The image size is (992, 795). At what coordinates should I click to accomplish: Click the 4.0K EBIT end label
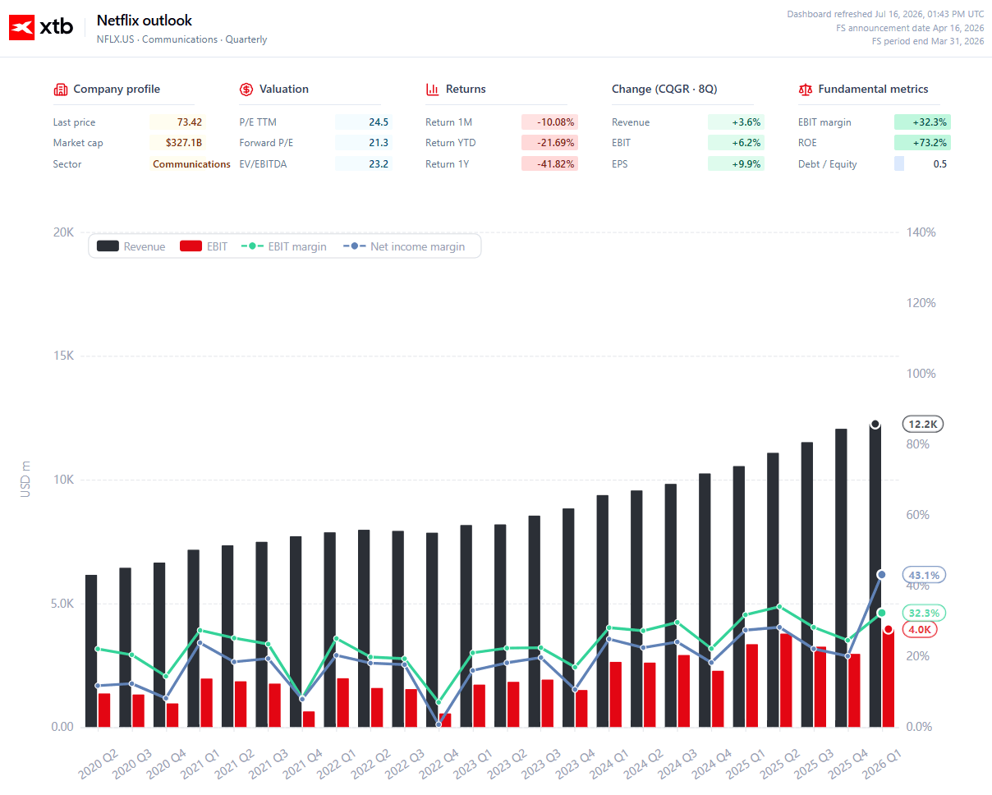click(921, 630)
